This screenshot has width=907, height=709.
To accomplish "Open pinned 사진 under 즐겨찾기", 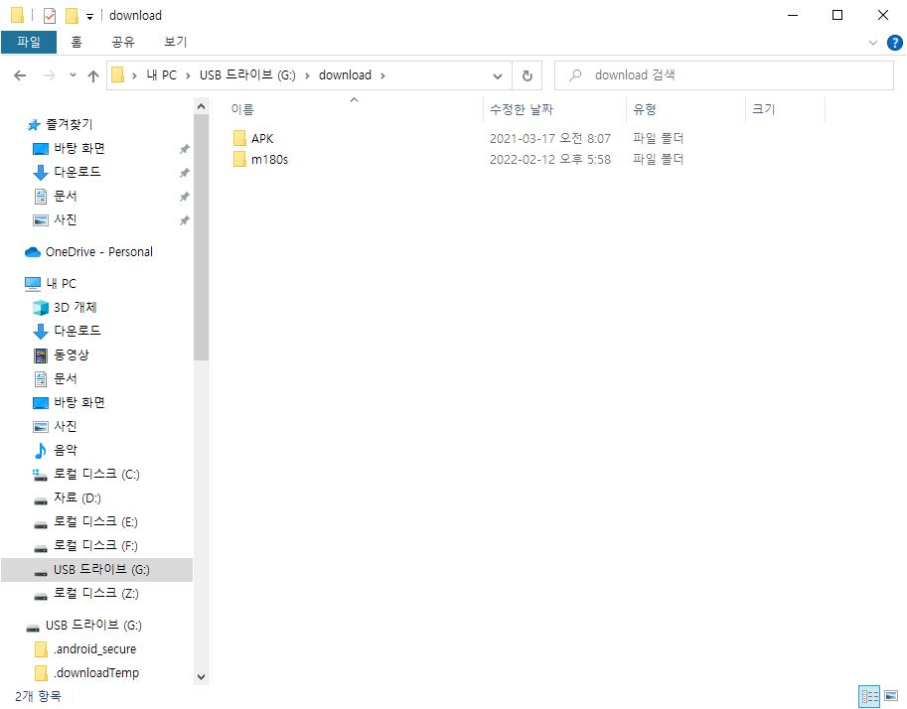I will [x=65, y=220].
